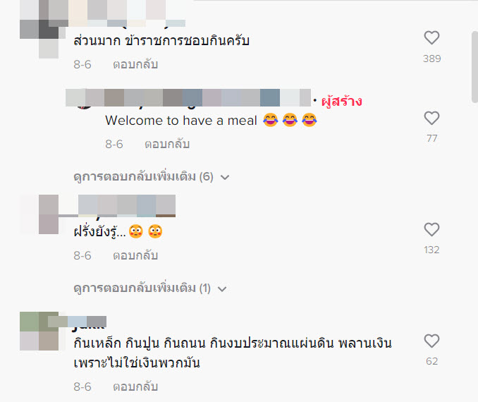
Task: Reply to the 'Welcome to have a meal' comment
Action: coord(167,144)
